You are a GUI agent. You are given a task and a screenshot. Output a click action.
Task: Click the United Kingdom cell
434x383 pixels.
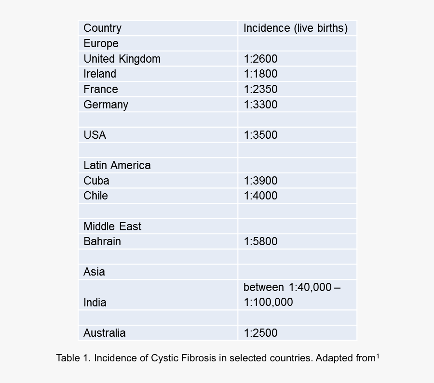coord(122,59)
